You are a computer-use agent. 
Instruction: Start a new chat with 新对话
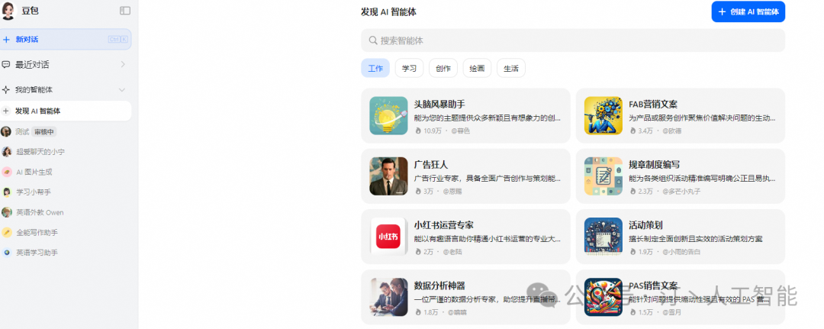point(66,40)
